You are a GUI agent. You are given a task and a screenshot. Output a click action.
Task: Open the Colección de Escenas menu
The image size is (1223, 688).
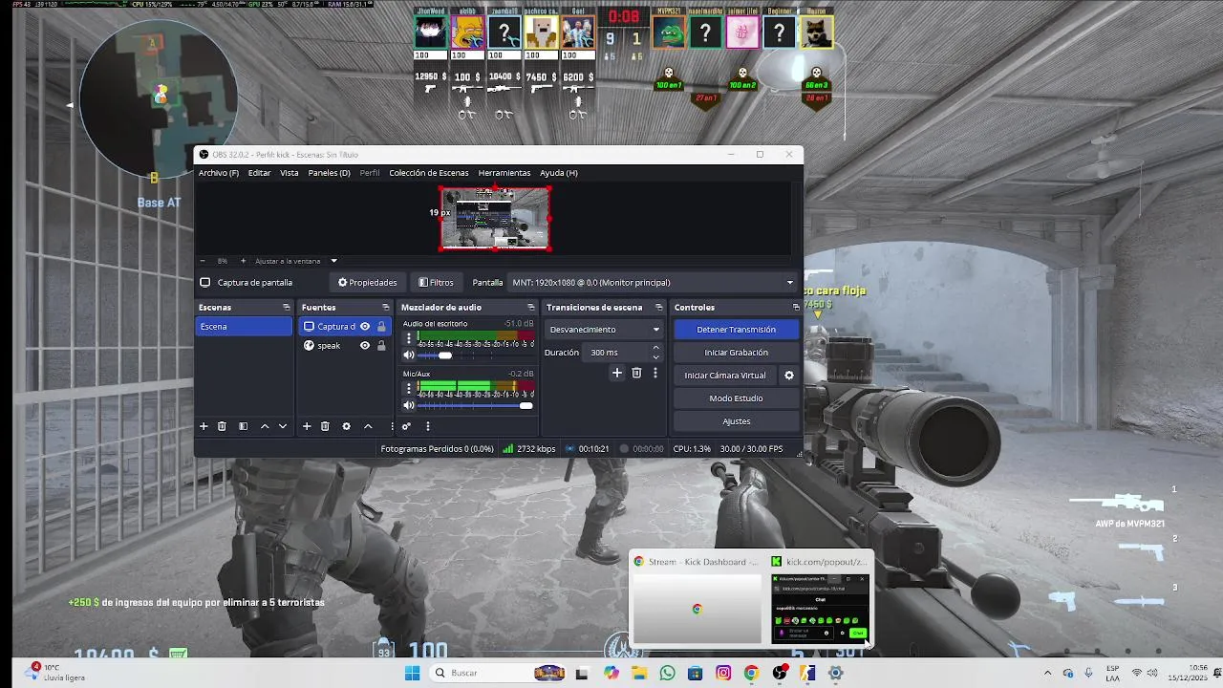click(x=429, y=173)
